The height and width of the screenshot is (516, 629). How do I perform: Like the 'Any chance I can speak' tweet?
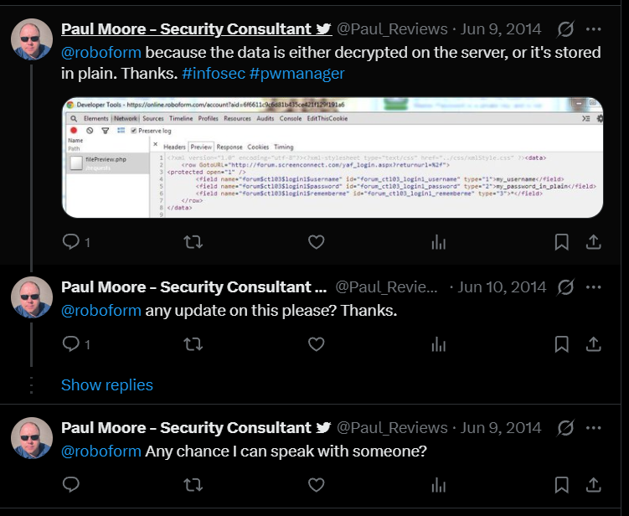[316, 484]
